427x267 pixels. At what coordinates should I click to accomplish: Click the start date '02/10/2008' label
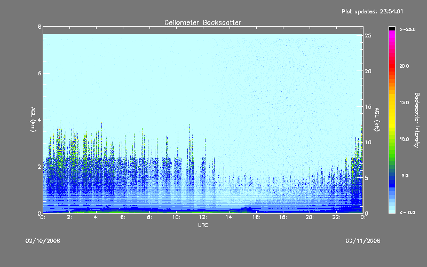click(43, 241)
